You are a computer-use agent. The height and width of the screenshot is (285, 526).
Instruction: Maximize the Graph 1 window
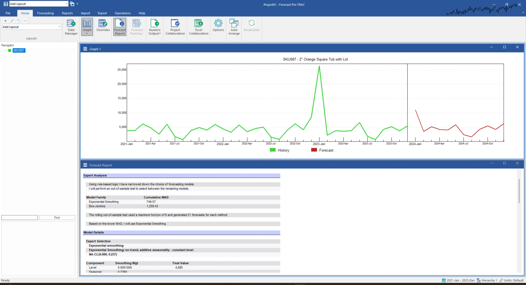(504, 47)
